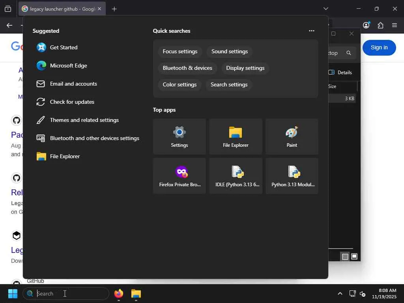Click Sound settings quick search
This screenshot has width=404, height=303.
click(x=230, y=52)
